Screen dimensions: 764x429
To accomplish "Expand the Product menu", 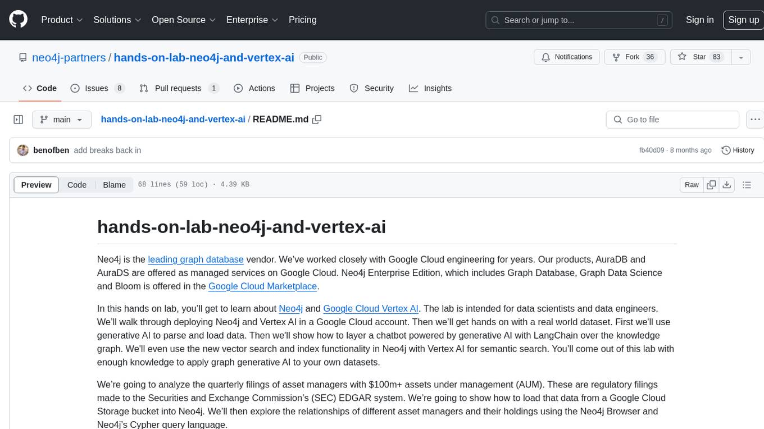I will pyautogui.click(x=62, y=20).
